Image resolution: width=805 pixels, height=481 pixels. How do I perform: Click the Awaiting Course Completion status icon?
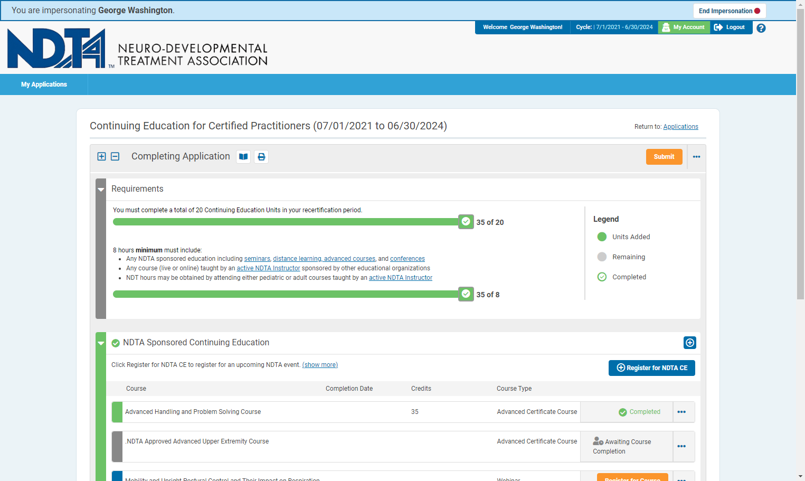[598, 441]
